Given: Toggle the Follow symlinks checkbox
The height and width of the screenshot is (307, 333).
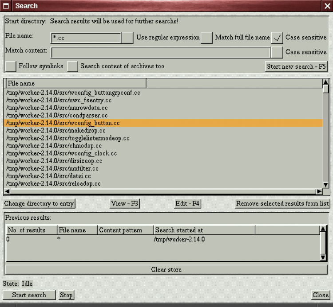Looking at the screenshot, I should coord(11,66).
